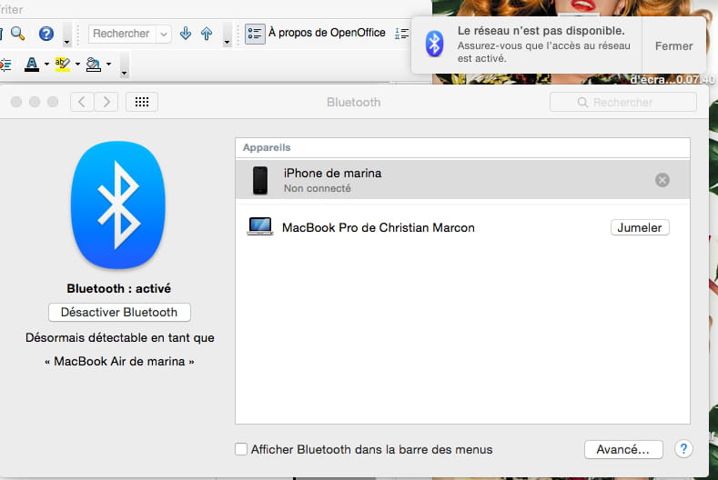Open the highlighting color dropdown arrow
Image resolution: width=718 pixels, height=480 pixels.
(77, 64)
